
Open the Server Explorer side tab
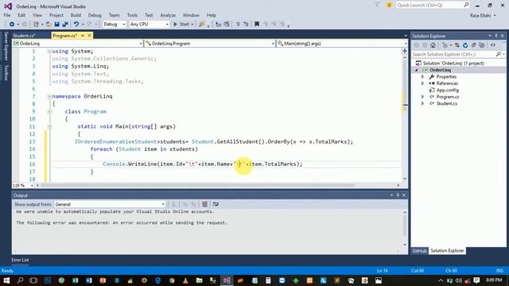(x=6, y=46)
